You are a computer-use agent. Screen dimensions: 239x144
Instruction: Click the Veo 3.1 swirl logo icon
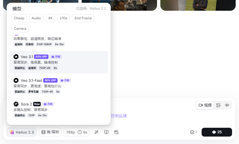16,57
